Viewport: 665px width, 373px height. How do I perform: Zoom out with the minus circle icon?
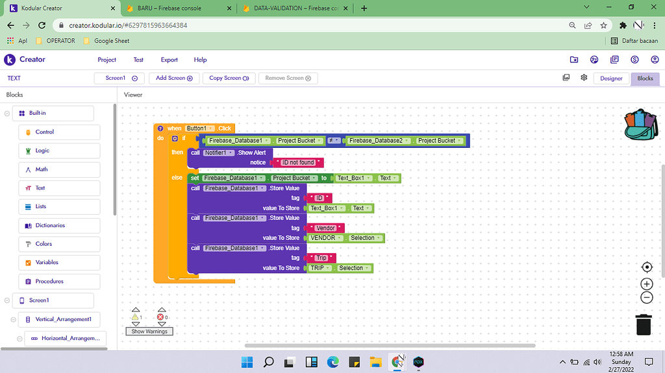(647, 298)
